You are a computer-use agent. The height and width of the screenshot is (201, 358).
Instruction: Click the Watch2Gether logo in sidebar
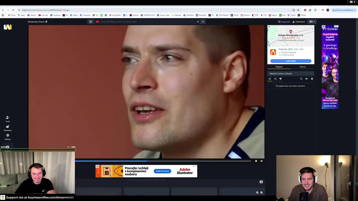[8, 27]
